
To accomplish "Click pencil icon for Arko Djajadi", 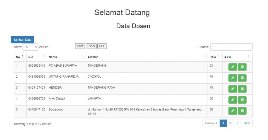I will click(232, 100).
